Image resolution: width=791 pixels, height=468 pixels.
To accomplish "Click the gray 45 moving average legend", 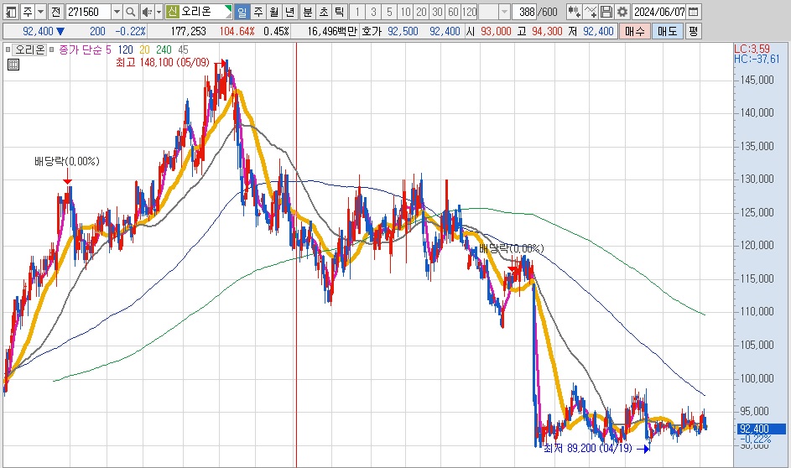I will tap(183, 49).
